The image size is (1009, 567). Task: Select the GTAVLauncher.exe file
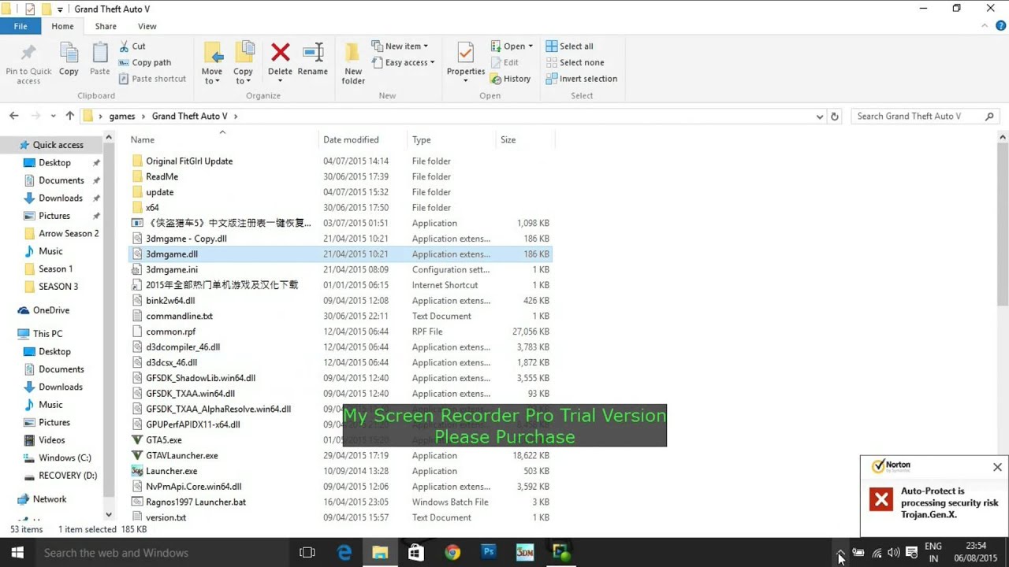pos(182,455)
